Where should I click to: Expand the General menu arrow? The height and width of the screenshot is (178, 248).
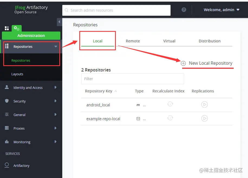point(55,114)
